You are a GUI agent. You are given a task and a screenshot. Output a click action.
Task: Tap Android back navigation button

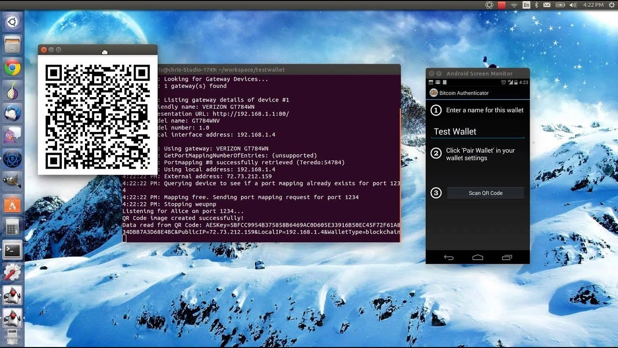point(449,258)
